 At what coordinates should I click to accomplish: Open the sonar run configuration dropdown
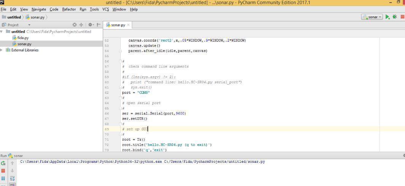(372, 17)
